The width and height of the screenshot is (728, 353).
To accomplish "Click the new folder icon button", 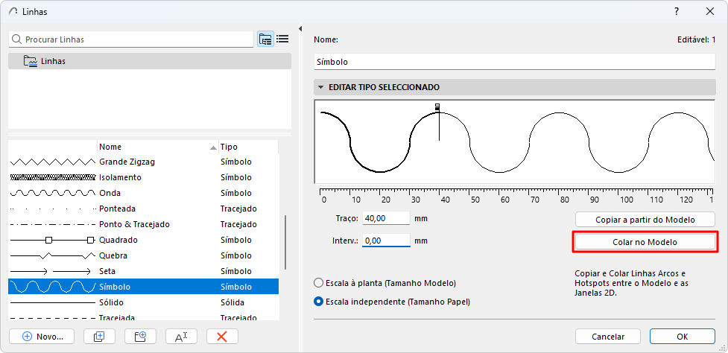I will coord(140,337).
